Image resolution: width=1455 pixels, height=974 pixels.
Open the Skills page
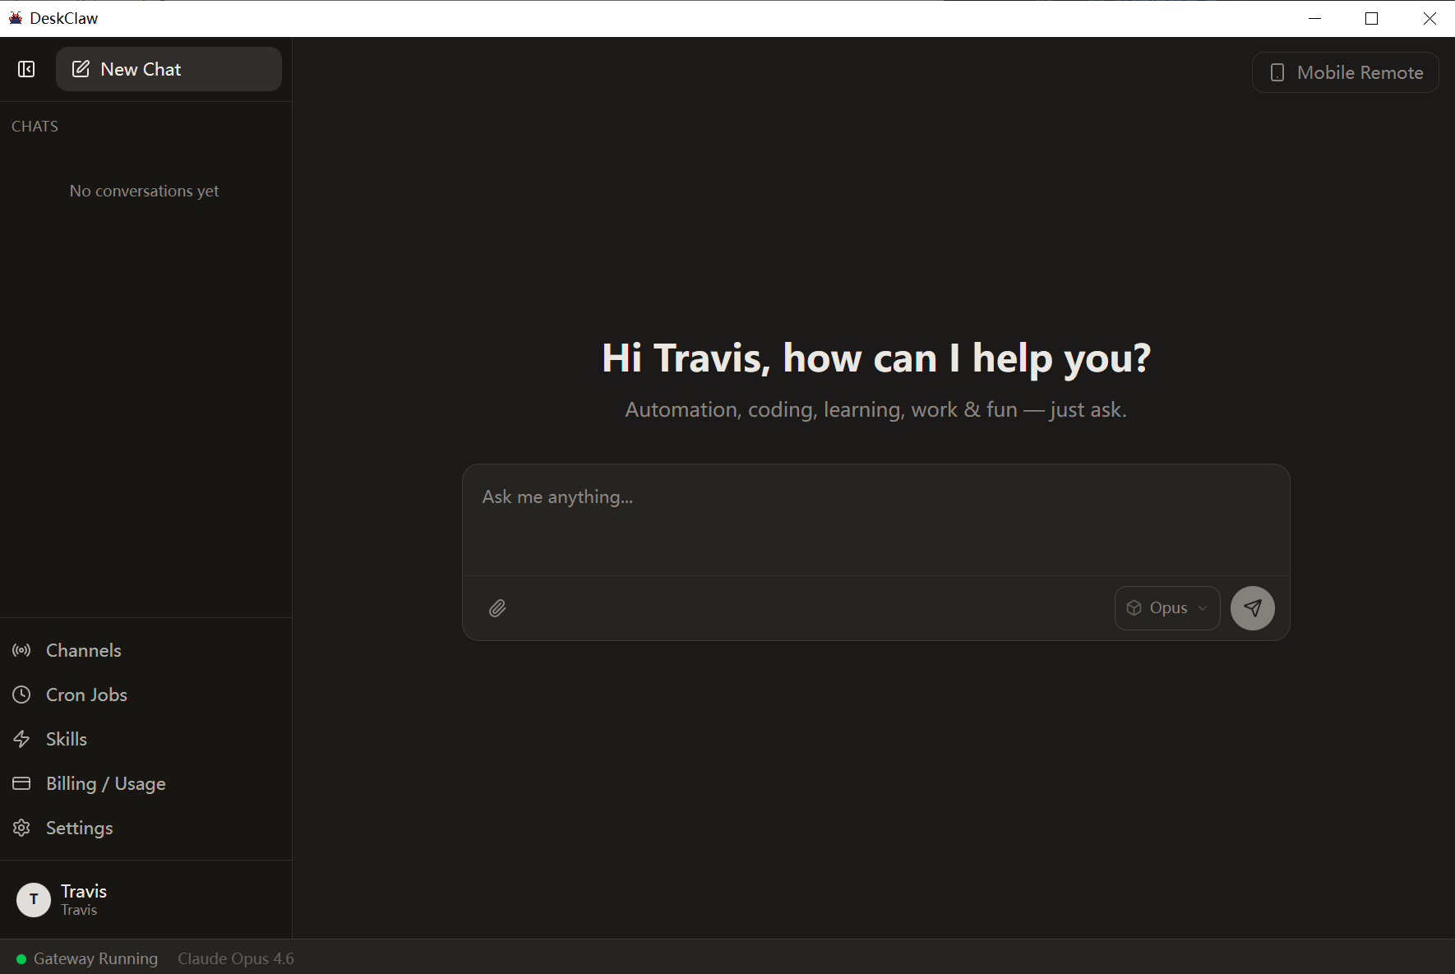pos(67,739)
